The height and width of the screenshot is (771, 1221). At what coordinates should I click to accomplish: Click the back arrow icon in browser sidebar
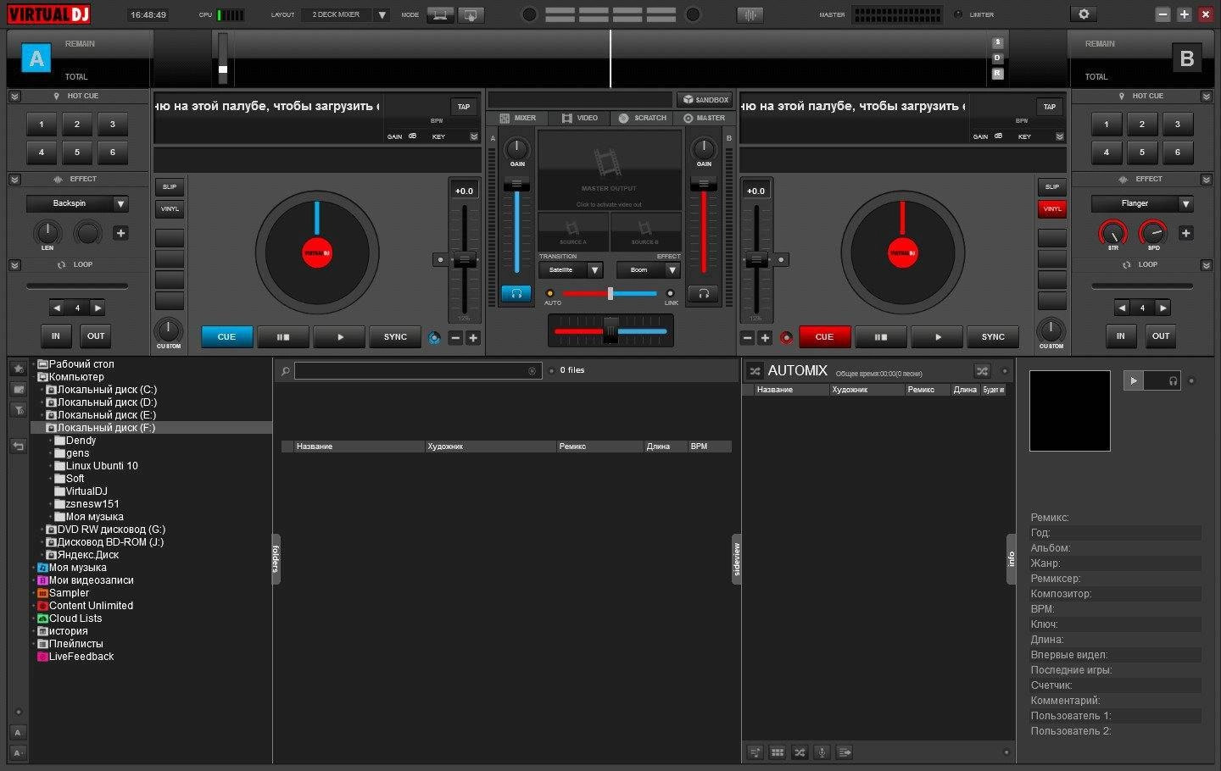click(18, 446)
